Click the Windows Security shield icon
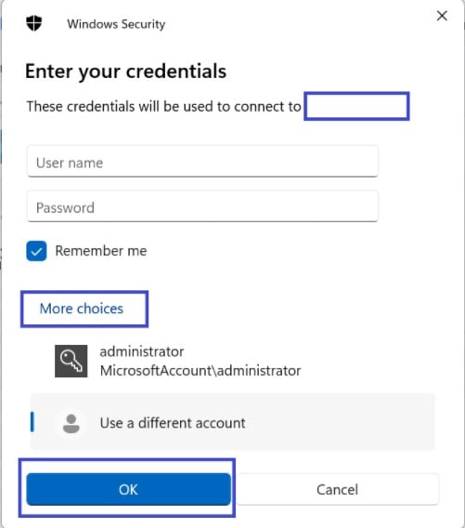 coord(34,23)
